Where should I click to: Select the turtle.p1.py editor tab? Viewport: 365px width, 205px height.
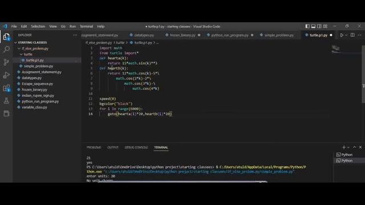[x=318, y=35]
